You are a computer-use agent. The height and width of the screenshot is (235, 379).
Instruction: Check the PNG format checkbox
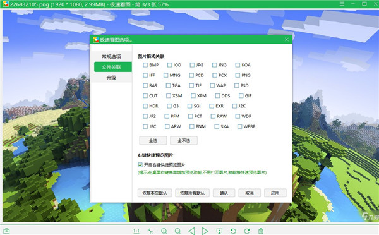point(238,75)
